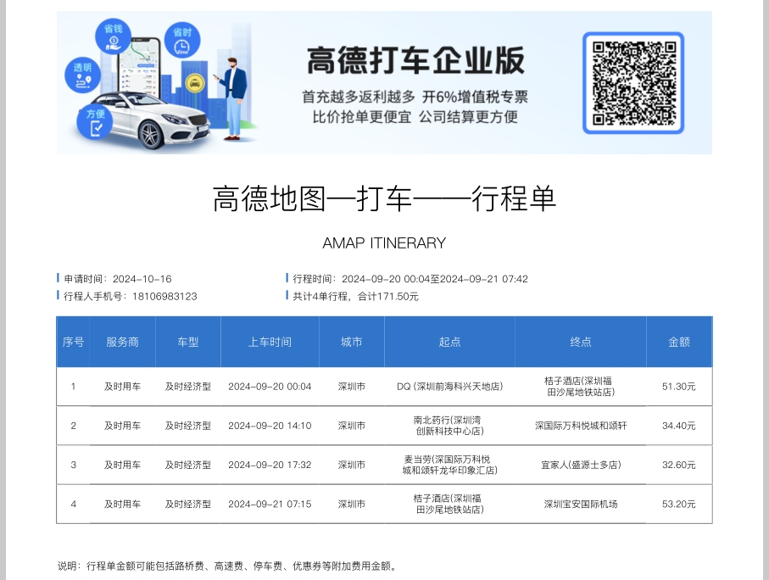
Task: Click the 服务商 column header
Action: (x=122, y=342)
